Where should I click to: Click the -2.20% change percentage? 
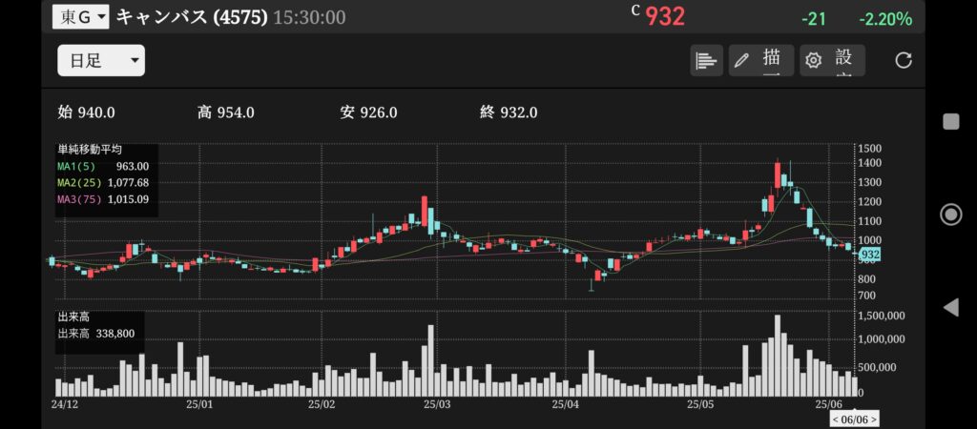(884, 19)
